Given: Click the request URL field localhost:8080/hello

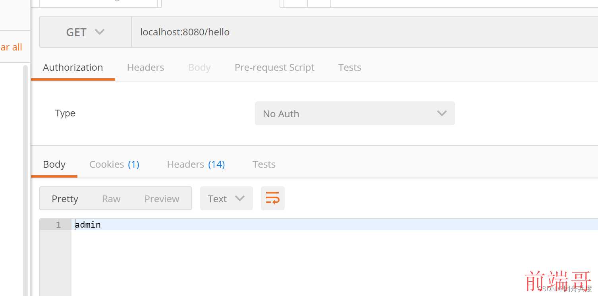Looking at the screenshot, I should [365, 32].
